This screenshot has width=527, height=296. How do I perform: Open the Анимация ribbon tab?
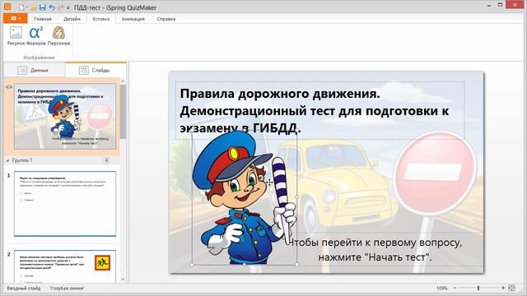[133, 19]
